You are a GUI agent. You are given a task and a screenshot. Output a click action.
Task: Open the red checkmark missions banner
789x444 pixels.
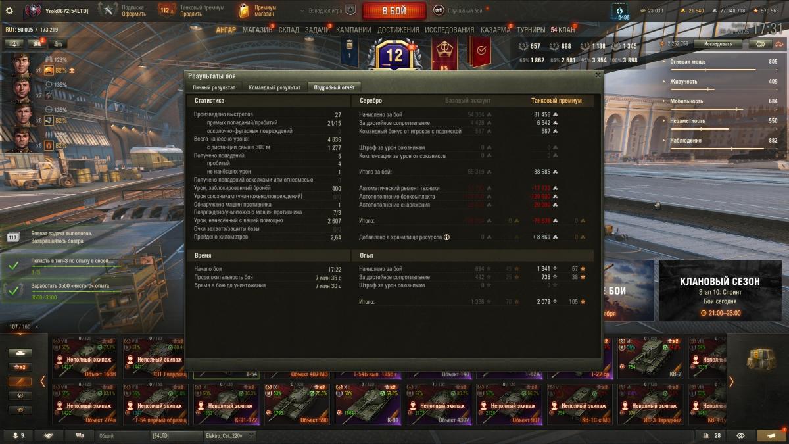(479, 52)
